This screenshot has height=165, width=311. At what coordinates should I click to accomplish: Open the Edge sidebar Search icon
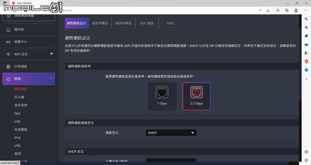(306, 19)
